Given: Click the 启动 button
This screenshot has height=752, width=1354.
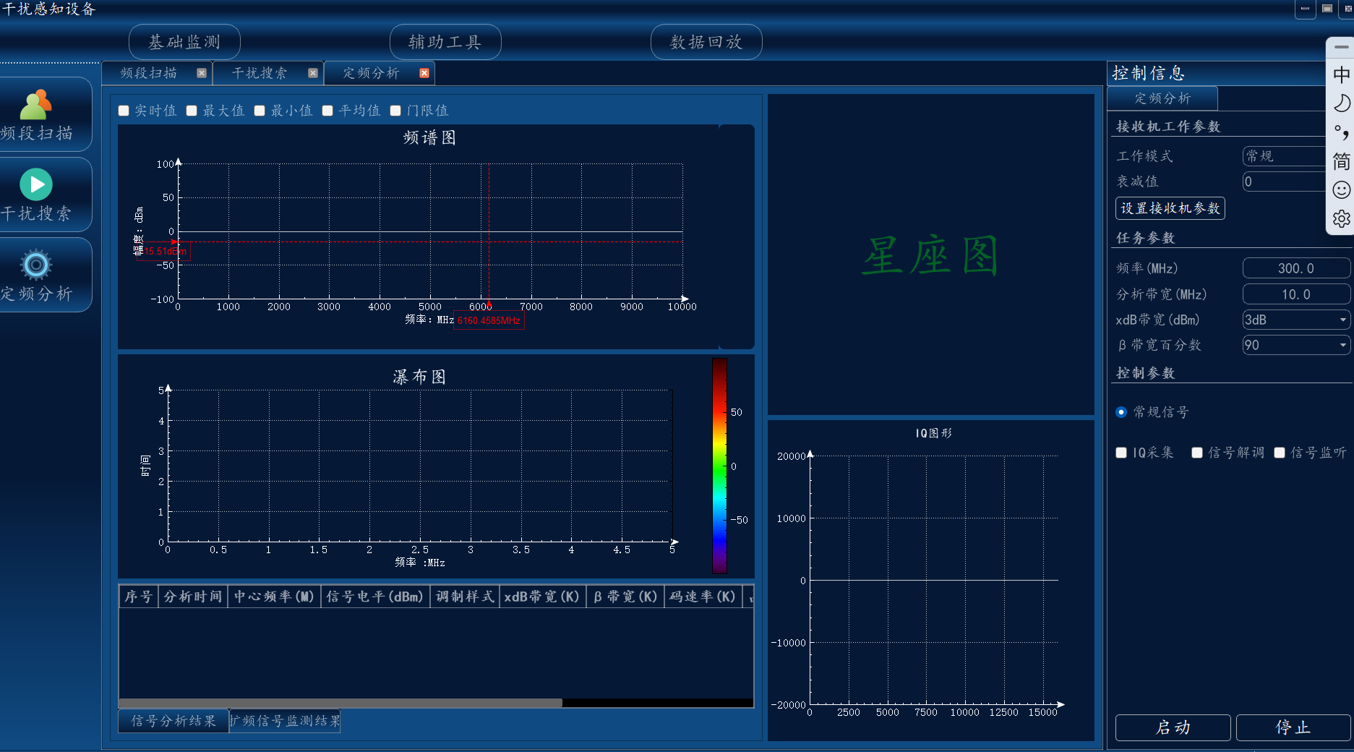Looking at the screenshot, I should coord(1173,727).
